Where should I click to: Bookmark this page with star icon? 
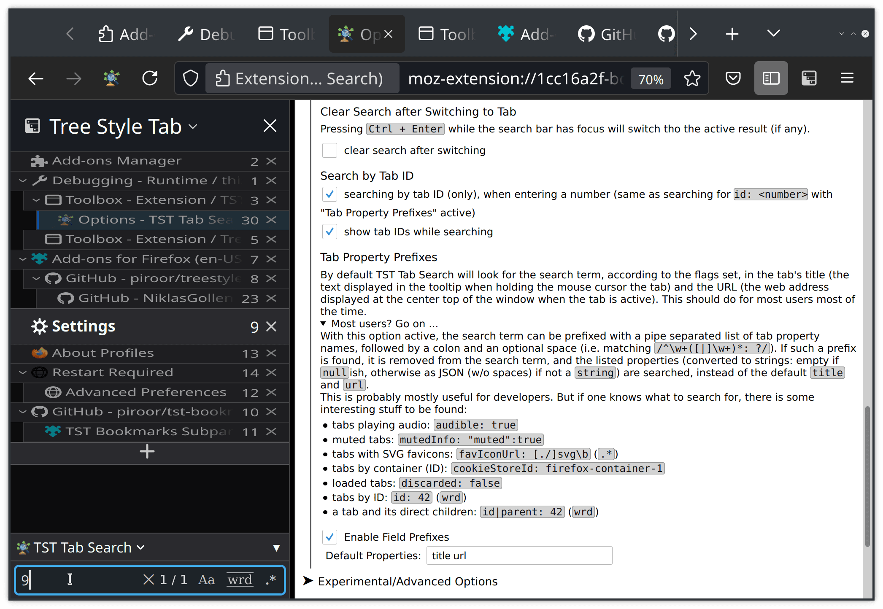692,79
